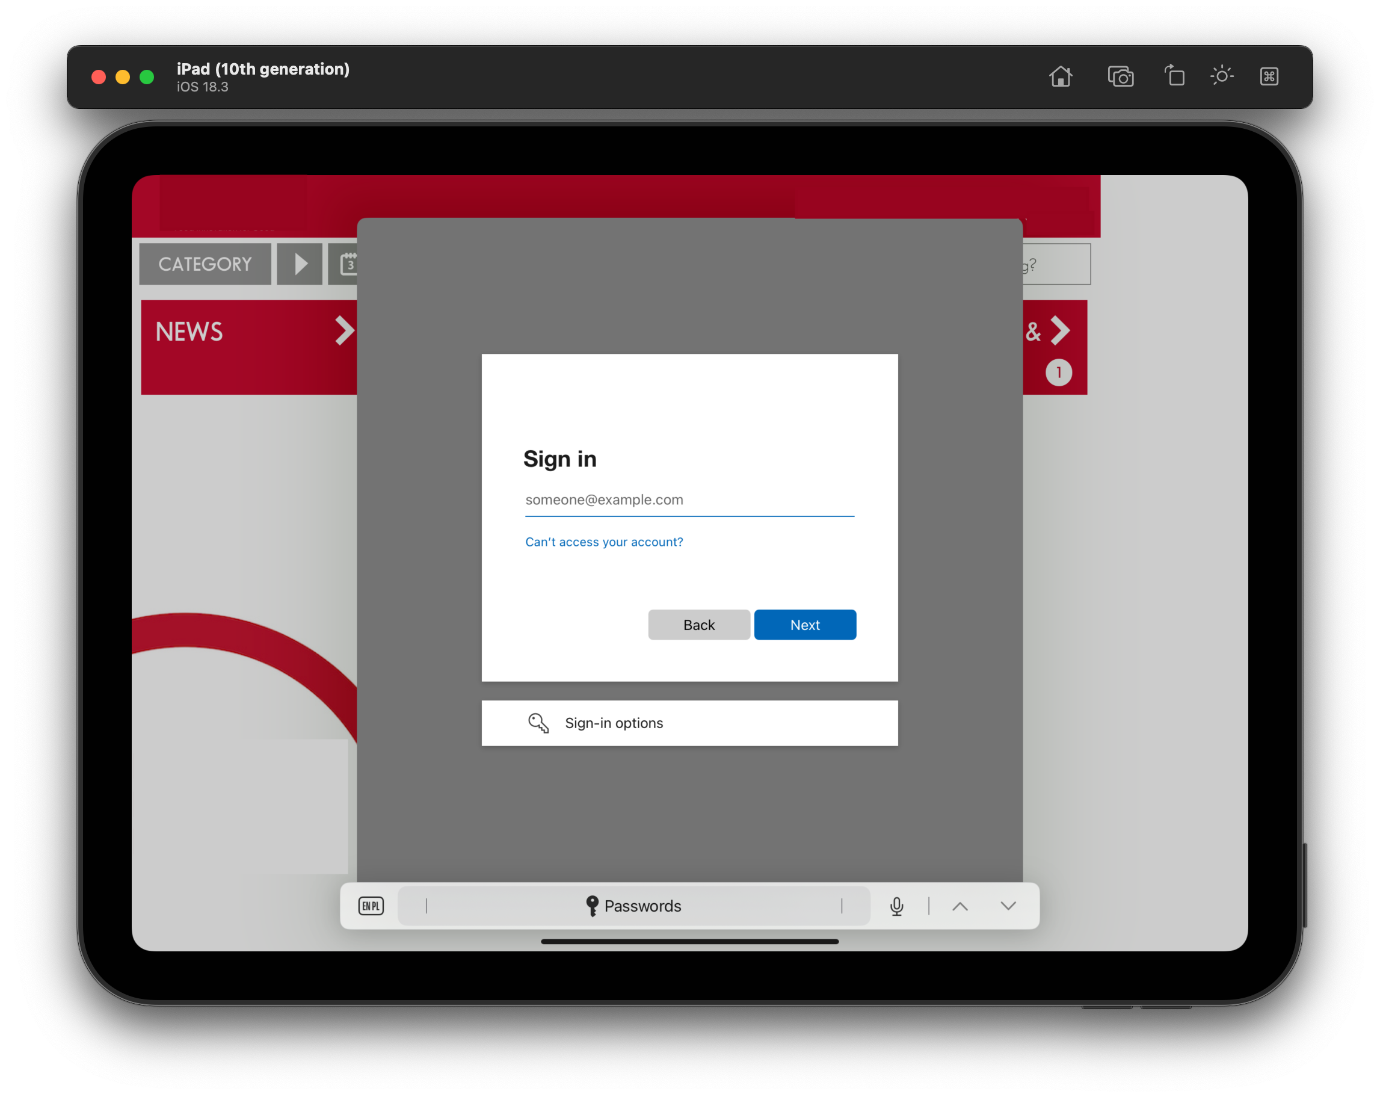Open Can't access your account link
Screen dimensions: 1380x1106
[x=603, y=542]
